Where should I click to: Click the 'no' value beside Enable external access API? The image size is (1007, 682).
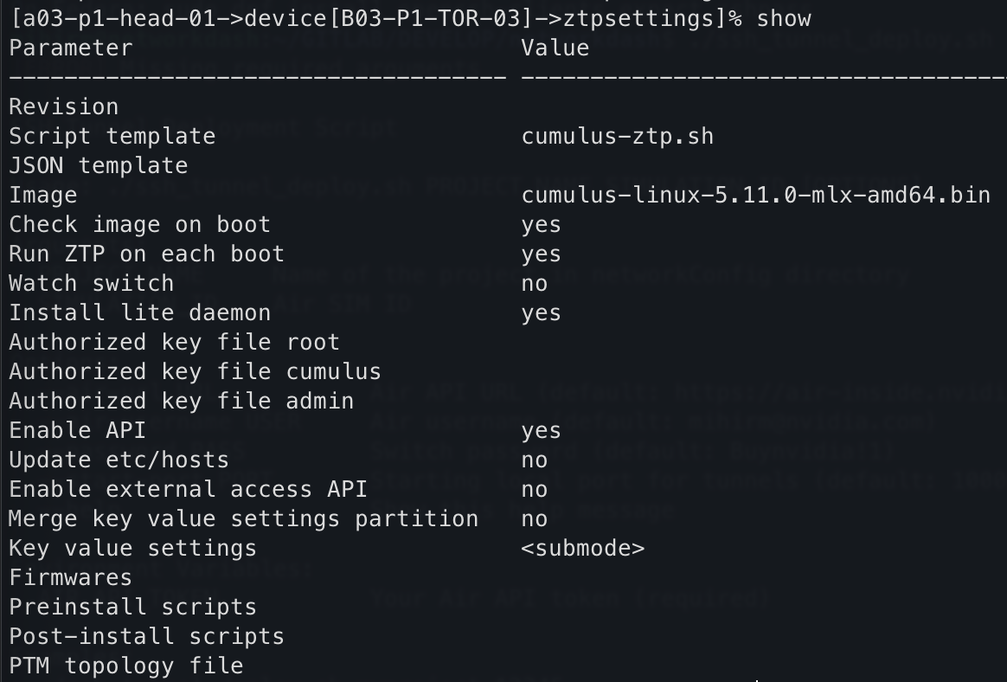(x=535, y=489)
